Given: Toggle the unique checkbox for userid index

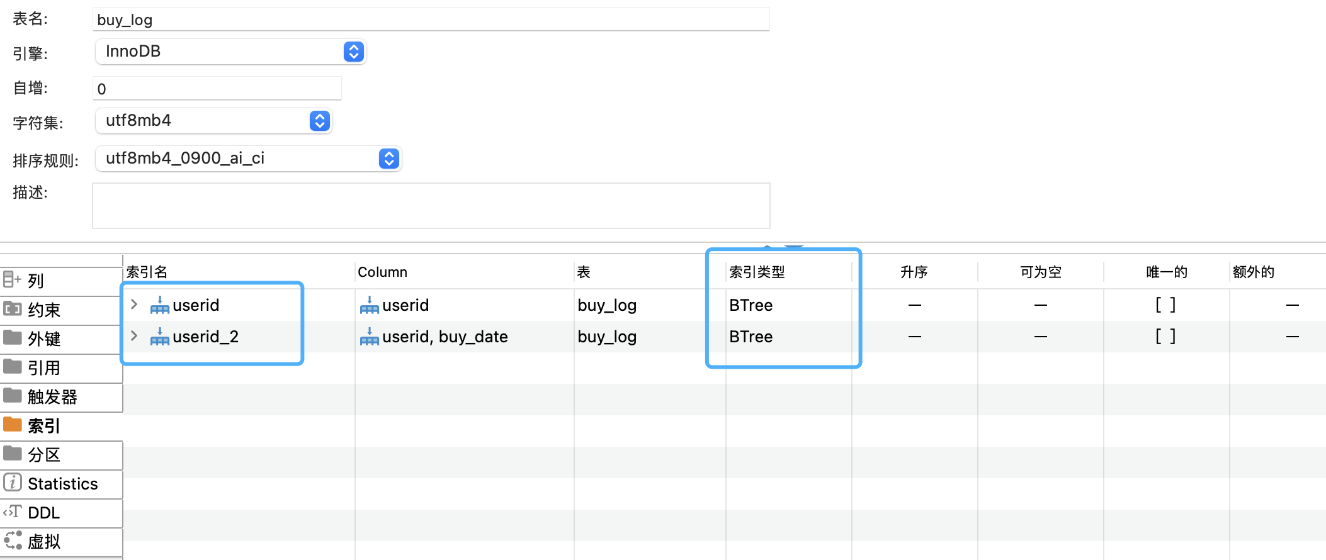Looking at the screenshot, I should tap(1165, 305).
